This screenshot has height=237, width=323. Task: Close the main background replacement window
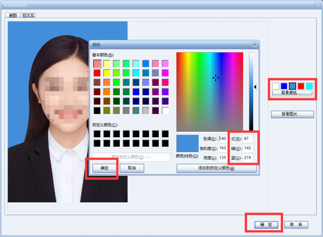[318, 5]
